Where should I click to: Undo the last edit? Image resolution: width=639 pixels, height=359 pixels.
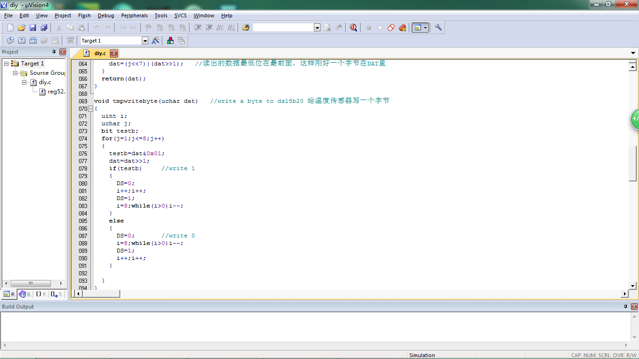(x=96, y=28)
